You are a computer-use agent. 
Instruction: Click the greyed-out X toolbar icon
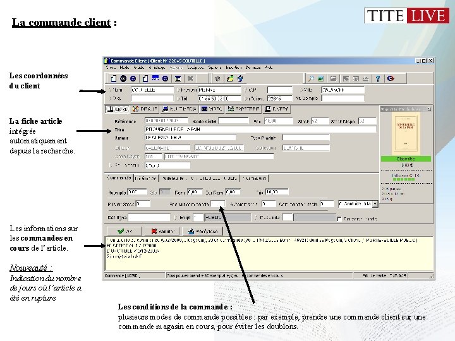190,78
